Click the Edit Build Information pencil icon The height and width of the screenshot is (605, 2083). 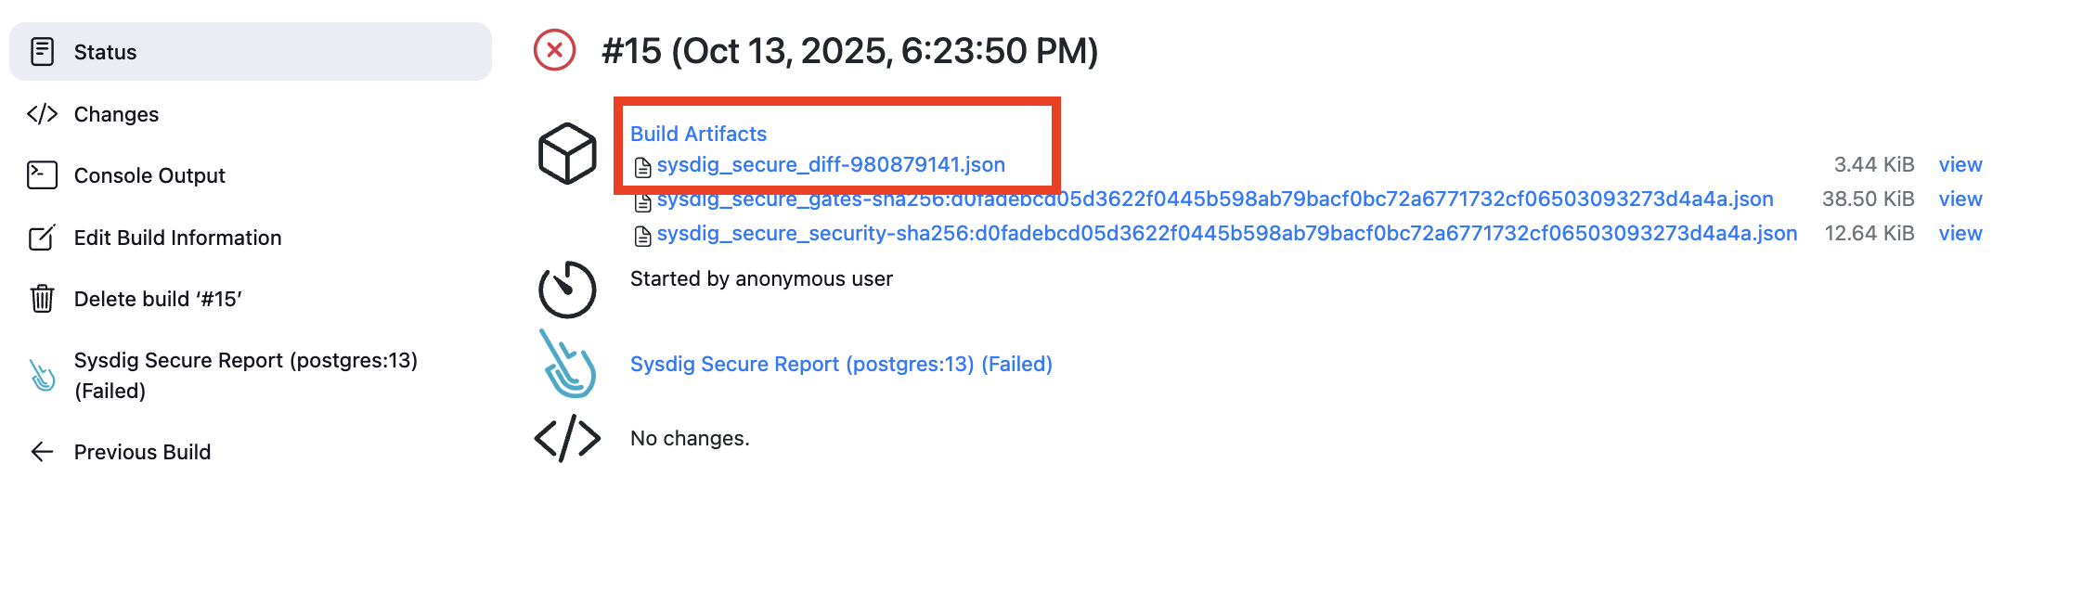click(43, 238)
